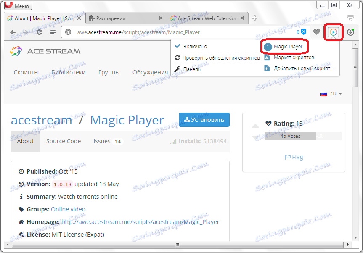The width and height of the screenshot is (363, 253).
Task: Close the Ace Stream Web Extension tab
Action: (x=242, y=18)
